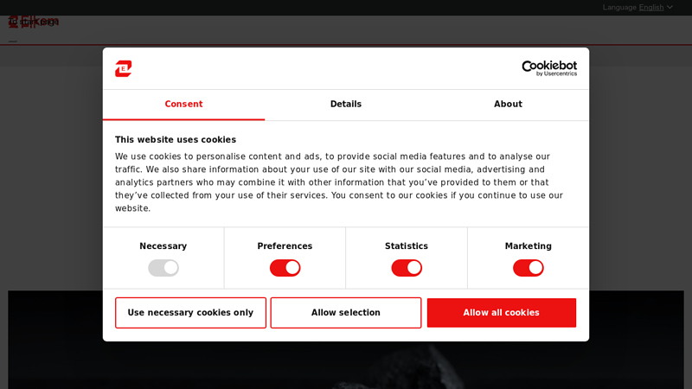Click the Elkem logo in the site header
Screen dimensions: 692x389
(34, 21)
